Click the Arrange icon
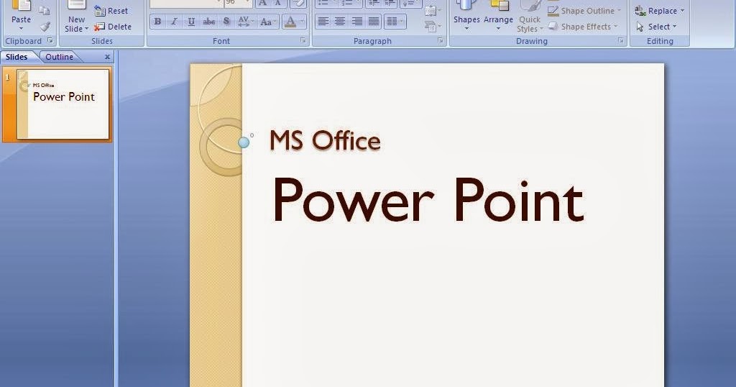Screen dimensions: 736x387 tap(499, 6)
